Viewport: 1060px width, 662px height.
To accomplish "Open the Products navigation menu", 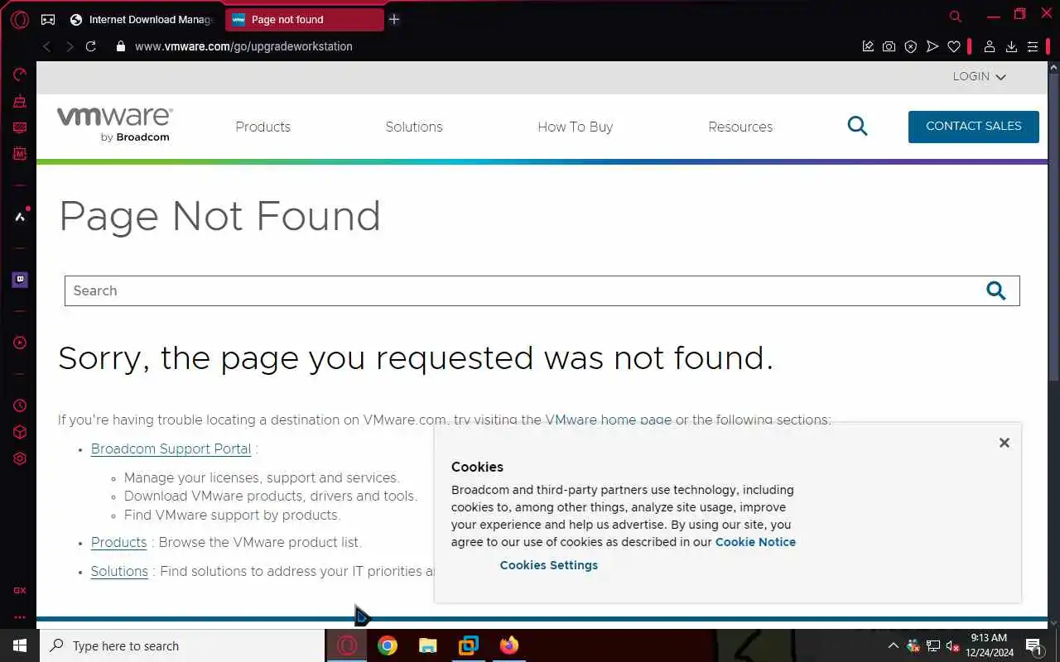I will tap(263, 127).
